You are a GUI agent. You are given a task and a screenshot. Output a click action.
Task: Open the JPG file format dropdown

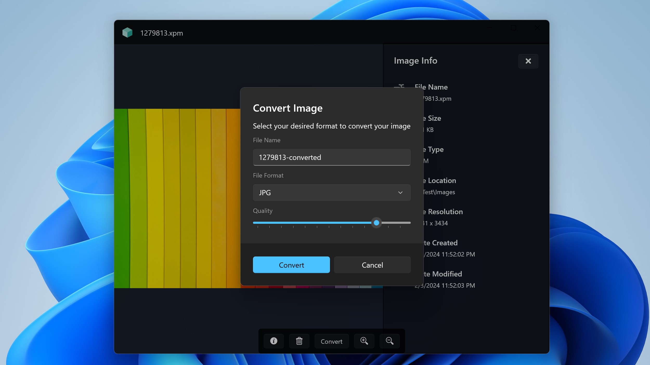[x=332, y=193]
